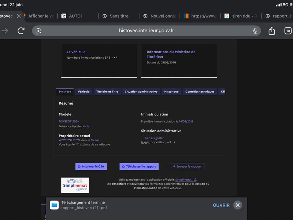
Task: Switch to the Afficher le vé tab
Action: [39, 16]
